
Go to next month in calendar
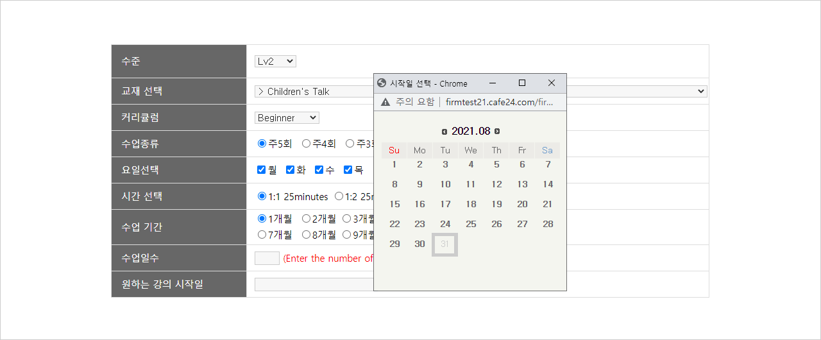point(497,132)
